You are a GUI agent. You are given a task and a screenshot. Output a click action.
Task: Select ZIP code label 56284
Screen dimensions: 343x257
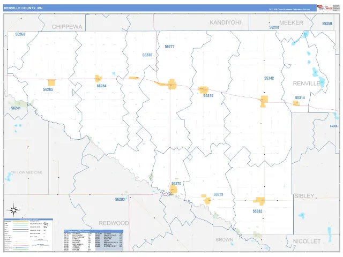pos(101,86)
